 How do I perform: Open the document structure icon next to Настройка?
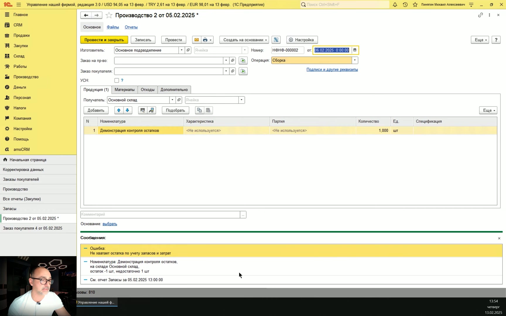[x=276, y=40]
